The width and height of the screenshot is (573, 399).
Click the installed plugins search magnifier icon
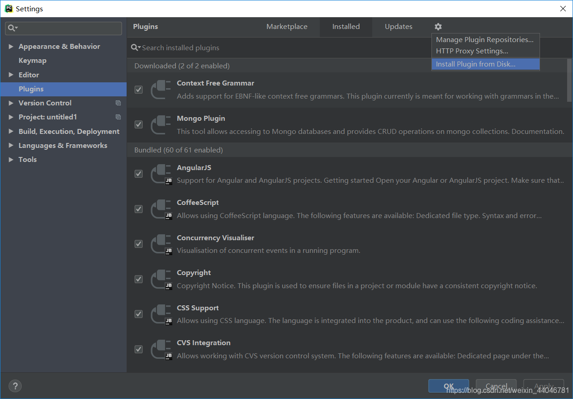click(x=136, y=47)
